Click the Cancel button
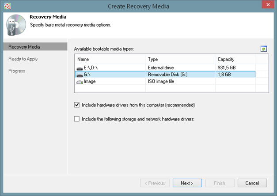The image size is (277, 196). click(x=252, y=183)
